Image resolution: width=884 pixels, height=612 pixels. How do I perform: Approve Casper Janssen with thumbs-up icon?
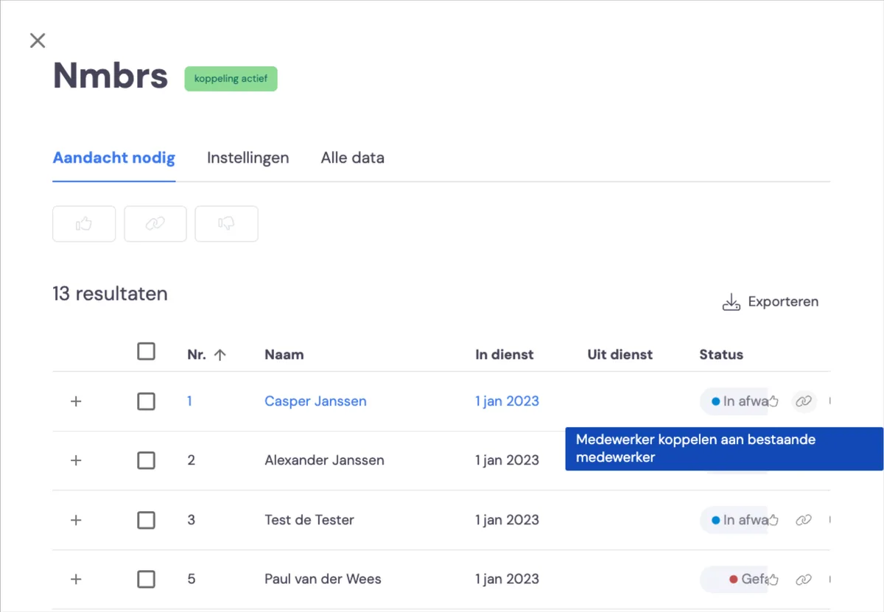pyautogui.click(x=773, y=401)
